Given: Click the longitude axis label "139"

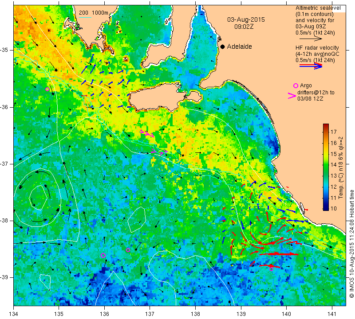Looking at the screenshot, I should [241, 314].
